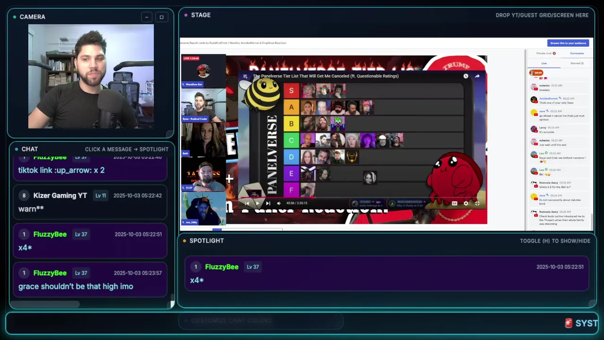Image resolution: width=604 pixels, height=340 pixels.
Task: Mute the YouTube player volume
Action: coord(278,203)
